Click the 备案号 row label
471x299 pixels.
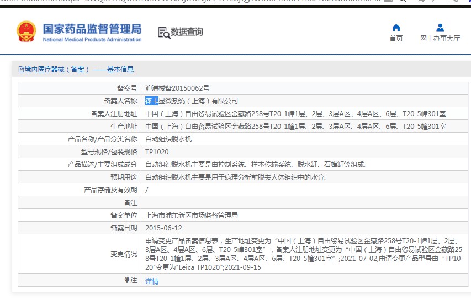[x=127, y=88]
